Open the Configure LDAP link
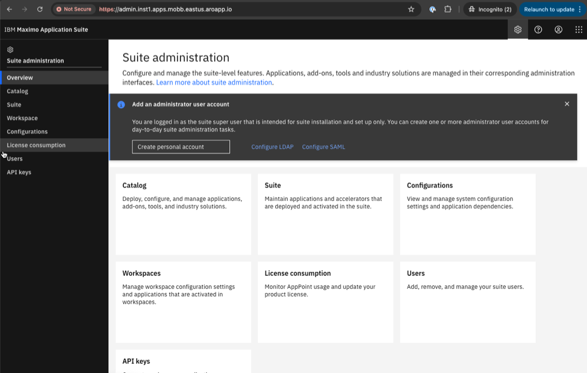The width and height of the screenshot is (587, 373). (x=272, y=147)
